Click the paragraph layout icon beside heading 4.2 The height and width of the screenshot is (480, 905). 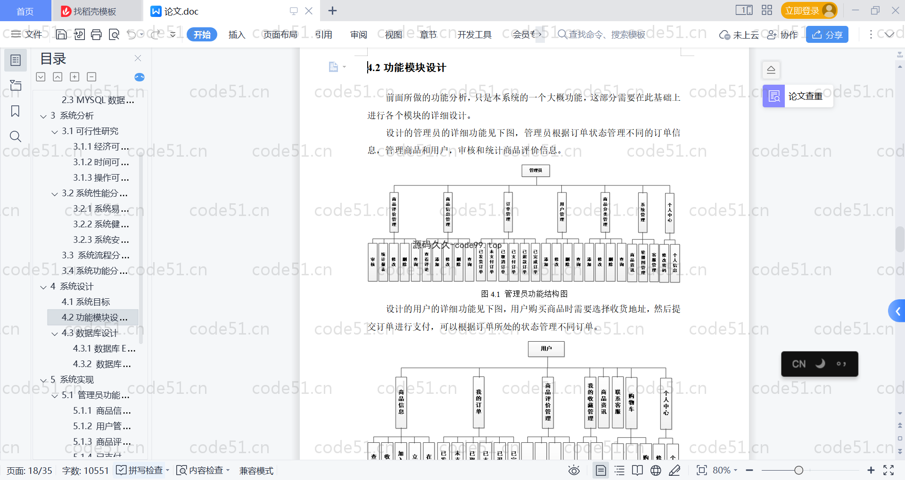[x=333, y=67]
